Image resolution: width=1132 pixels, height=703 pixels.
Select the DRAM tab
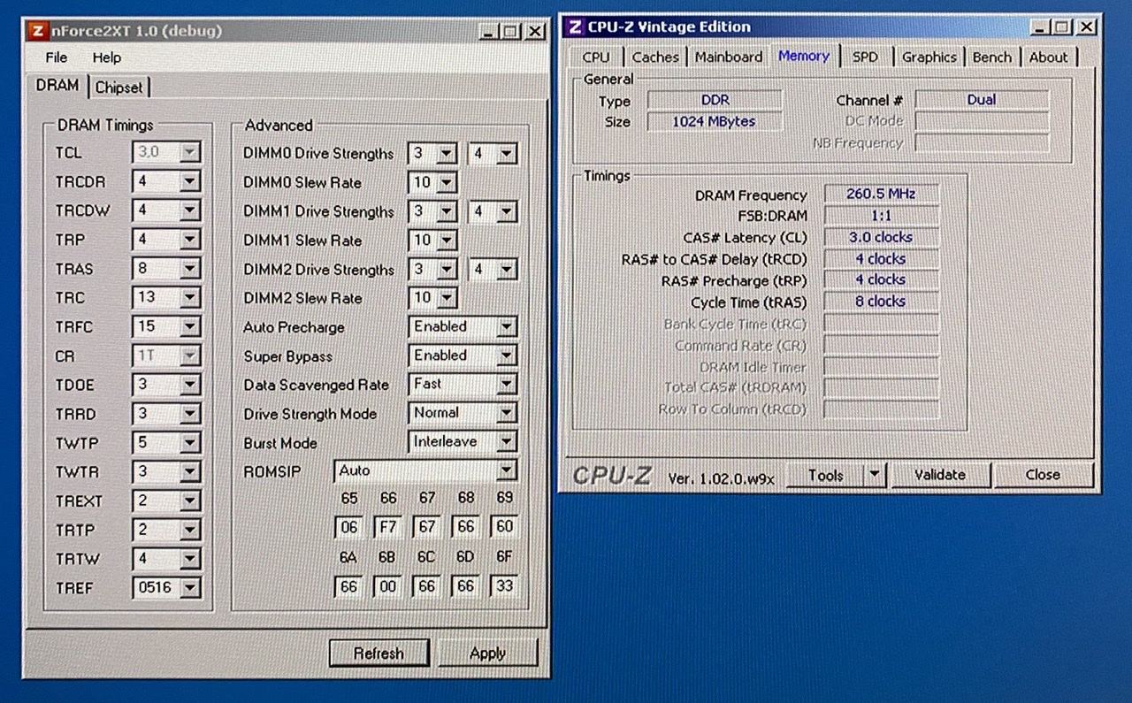click(57, 86)
